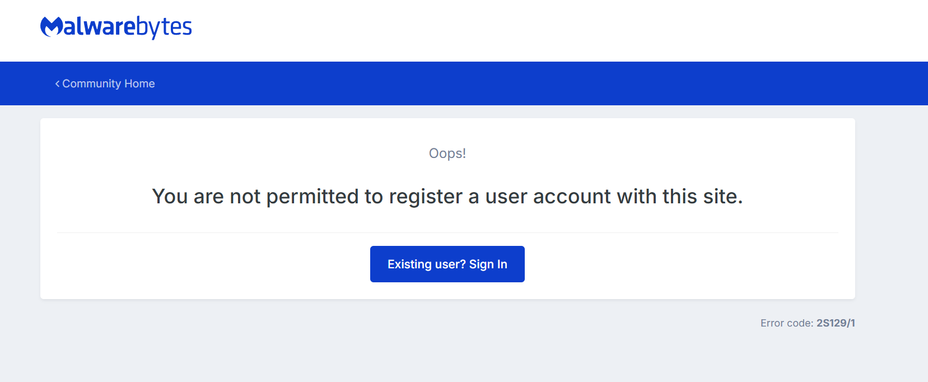Viewport: 928px width, 382px height.
Task: Click the back chevron beside Community Home
Action: 57,83
